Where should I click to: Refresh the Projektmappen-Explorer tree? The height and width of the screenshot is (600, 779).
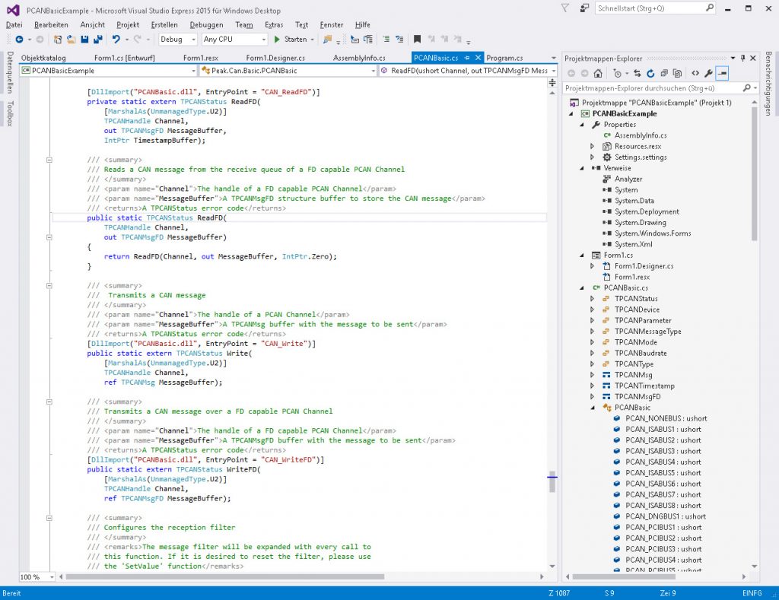(x=650, y=74)
